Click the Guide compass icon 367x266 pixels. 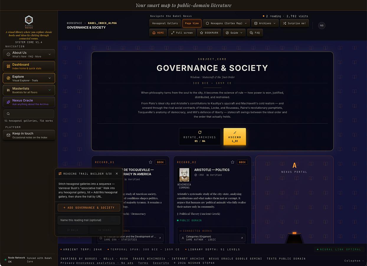coord(227,33)
